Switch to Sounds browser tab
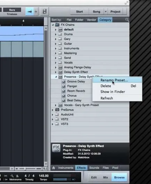151x184 pixels. (x=94, y=168)
